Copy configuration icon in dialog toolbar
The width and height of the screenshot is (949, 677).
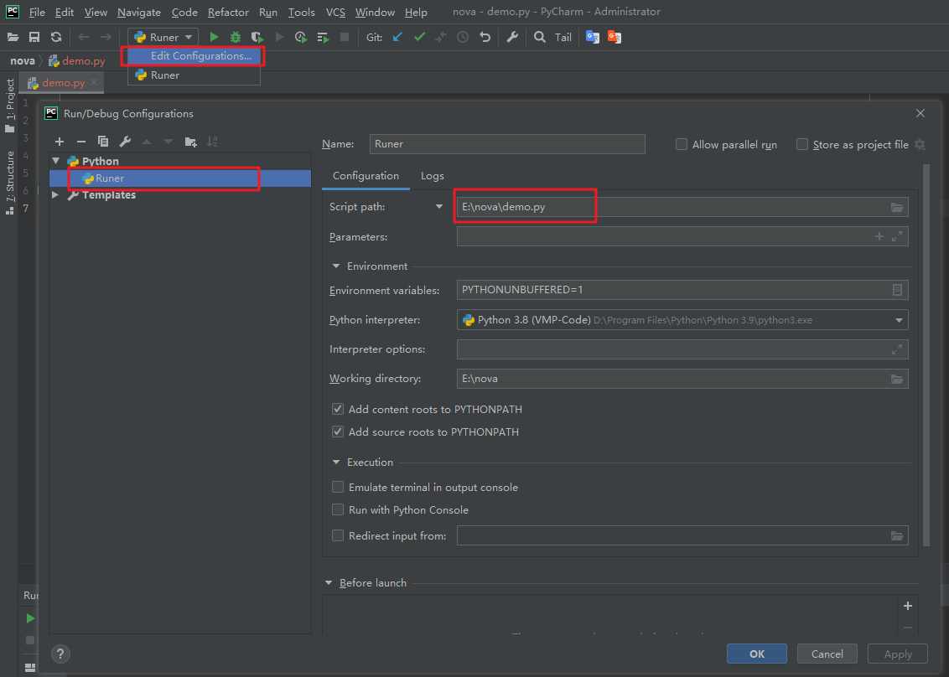(103, 142)
